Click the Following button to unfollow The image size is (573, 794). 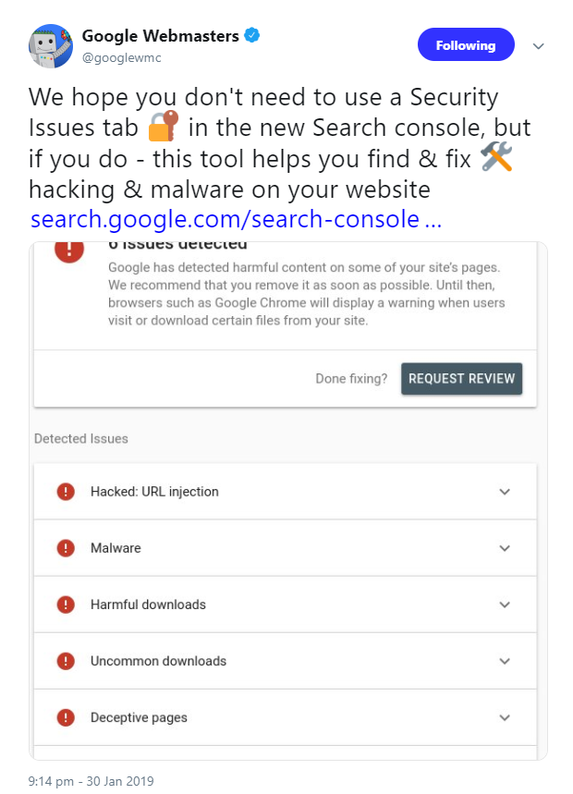466,44
